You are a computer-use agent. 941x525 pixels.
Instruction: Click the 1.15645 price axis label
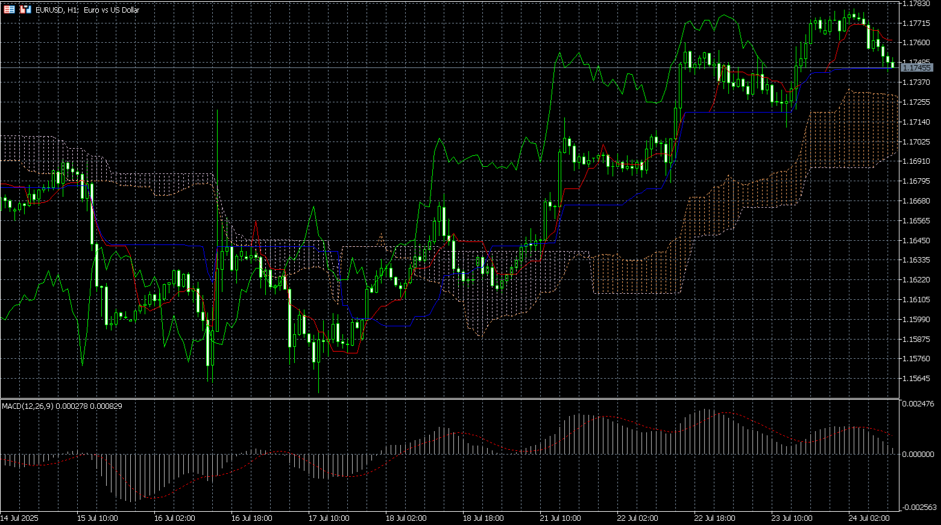click(916, 379)
